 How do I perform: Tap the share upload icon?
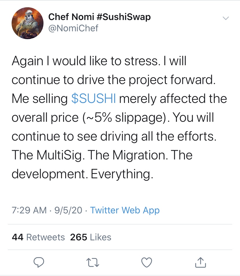[201, 262]
